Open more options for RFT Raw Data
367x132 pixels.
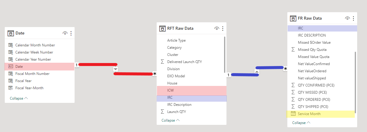click(223, 29)
